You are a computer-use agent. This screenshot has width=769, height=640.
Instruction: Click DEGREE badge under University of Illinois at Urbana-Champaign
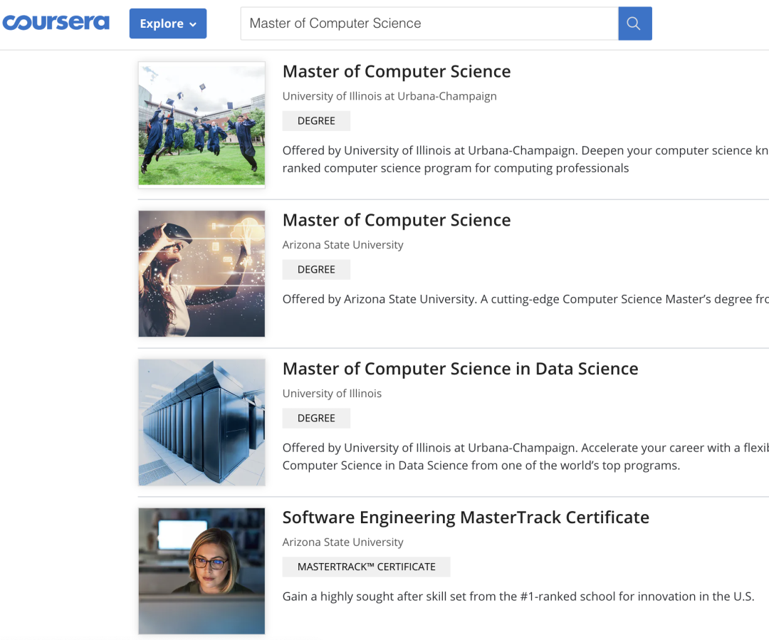[x=316, y=121]
